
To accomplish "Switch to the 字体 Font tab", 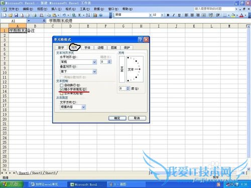I will 87,48.
